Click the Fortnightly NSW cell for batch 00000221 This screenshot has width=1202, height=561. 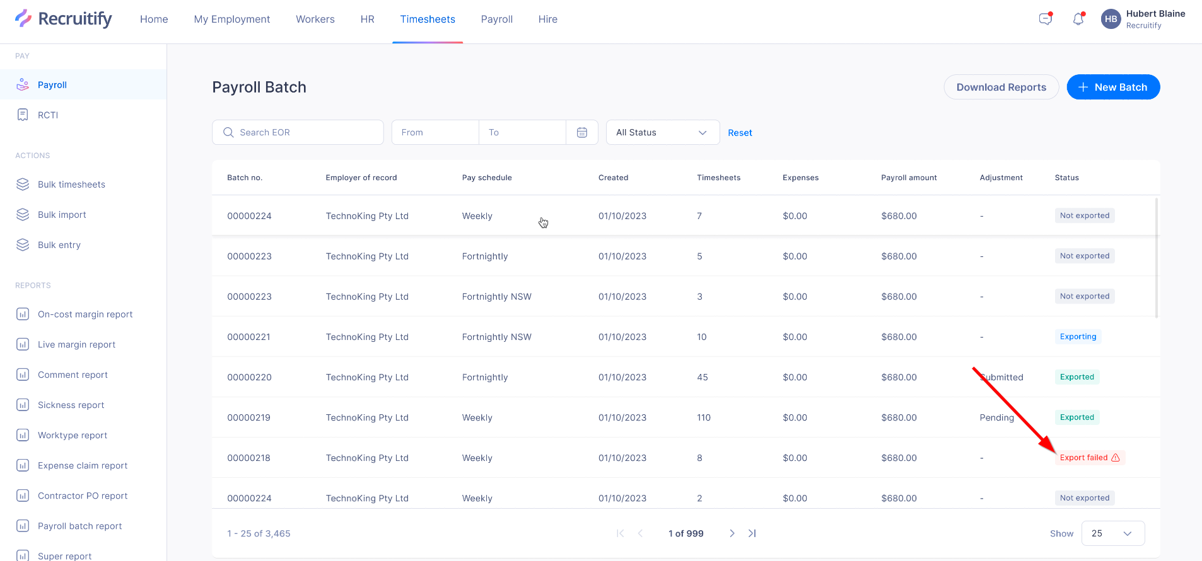coord(496,337)
